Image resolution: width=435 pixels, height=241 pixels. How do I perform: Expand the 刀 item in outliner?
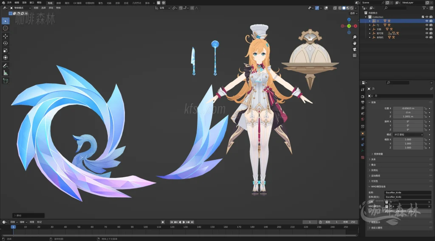[x=370, y=21]
